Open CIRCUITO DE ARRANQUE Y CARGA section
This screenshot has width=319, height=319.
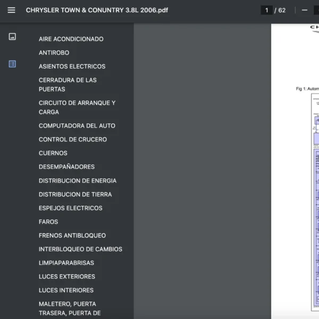[77, 107]
